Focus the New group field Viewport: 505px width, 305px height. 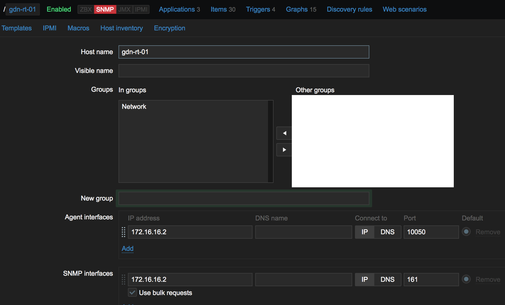click(x=244, y=198)
